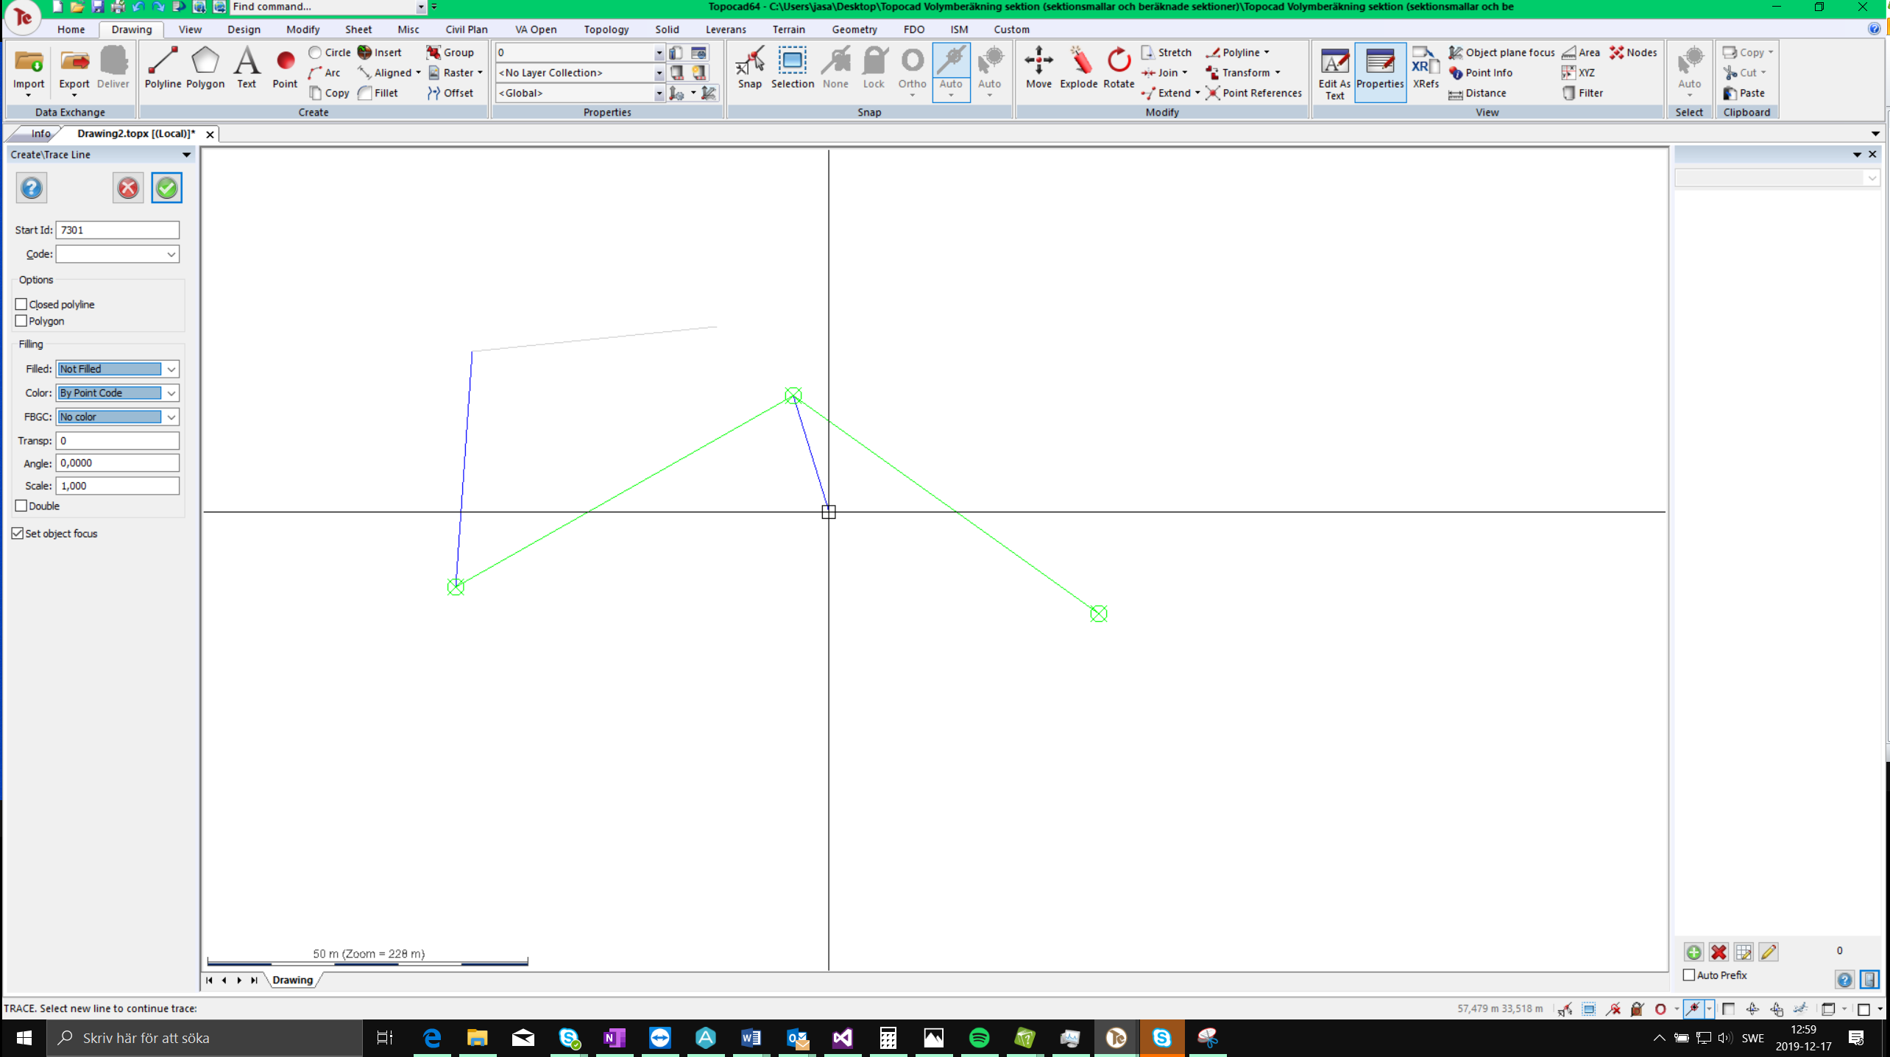Select the Polyline drawing tool
Viewport: 1890px width, 1057px height.
click(163, 67)
